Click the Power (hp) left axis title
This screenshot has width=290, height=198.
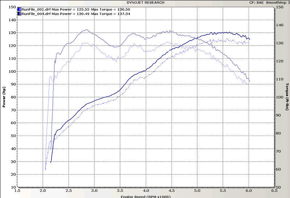point(4,97)
